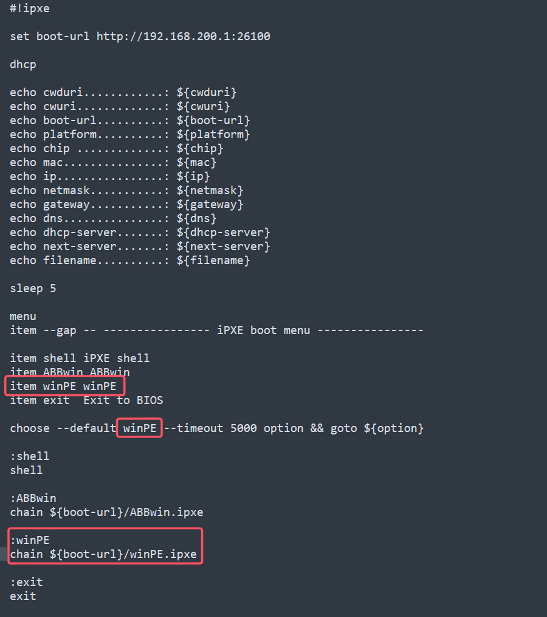This screenshot has height=617, width=547.
Task: Click the sleep 5 line
Action: 33,288
